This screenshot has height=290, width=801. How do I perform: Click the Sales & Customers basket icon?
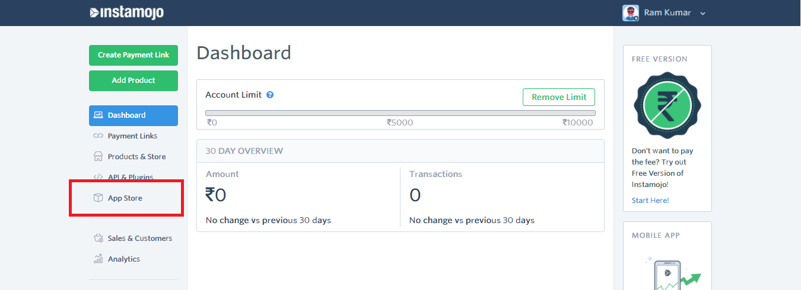point(98,239)
